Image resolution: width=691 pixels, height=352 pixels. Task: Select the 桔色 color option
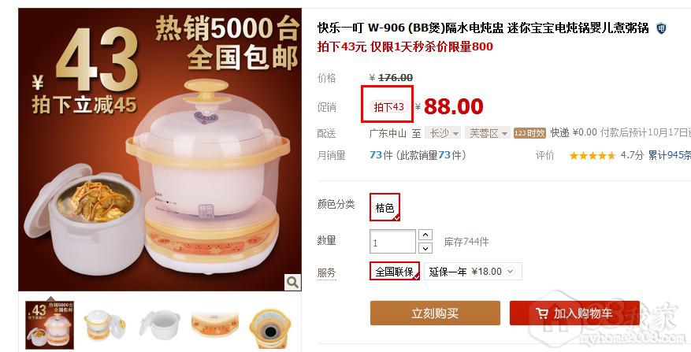pos(385,207)
